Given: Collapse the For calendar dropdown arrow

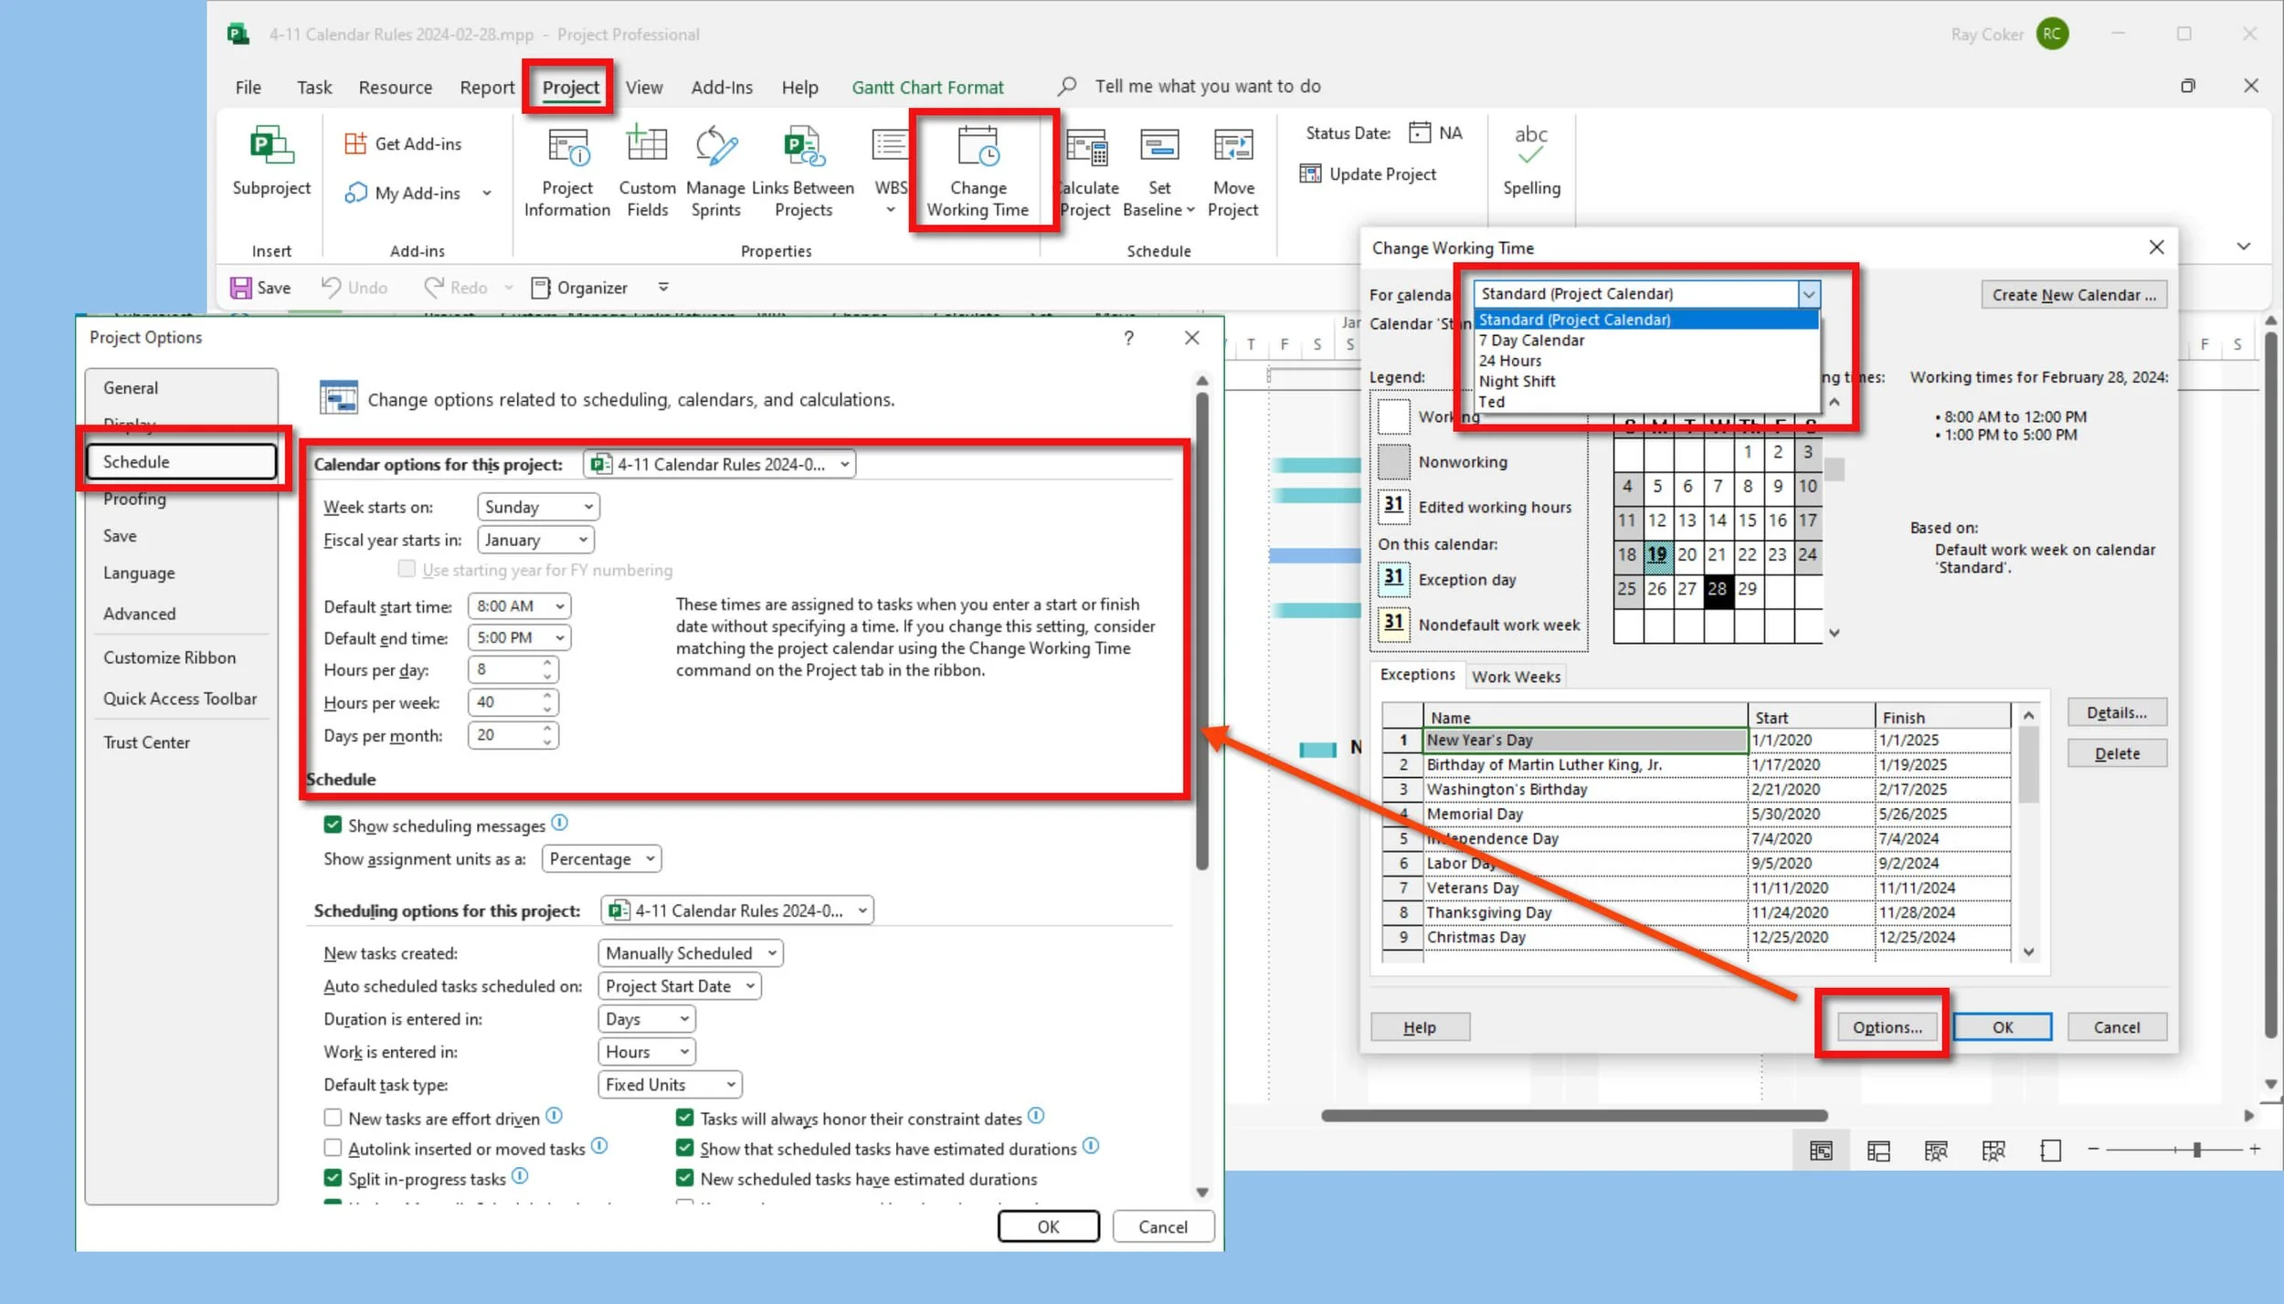Looking at the screenshot, I should tap(1808, 294).
